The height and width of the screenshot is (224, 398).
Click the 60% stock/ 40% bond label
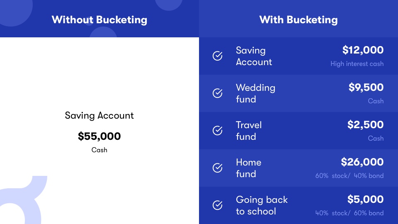click(349, 176)
